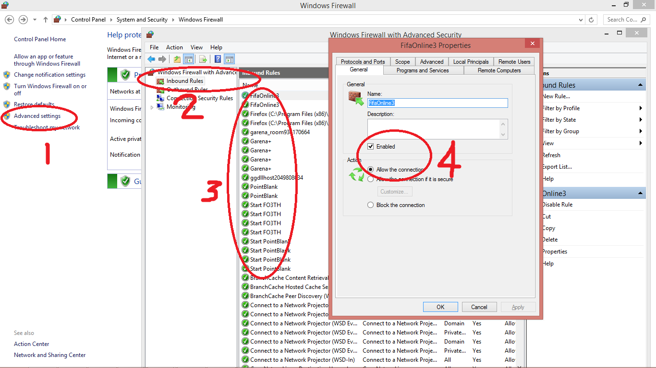Toggle the Show/Hide Action Pane toolbar icon
The width and height of the screenshot is (656, 368).
pos(230,59)
